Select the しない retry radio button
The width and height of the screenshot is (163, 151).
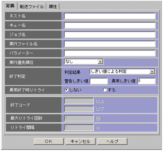(66, 90)
